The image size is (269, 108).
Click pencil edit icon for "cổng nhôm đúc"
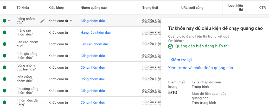click(x=42, y=21)
